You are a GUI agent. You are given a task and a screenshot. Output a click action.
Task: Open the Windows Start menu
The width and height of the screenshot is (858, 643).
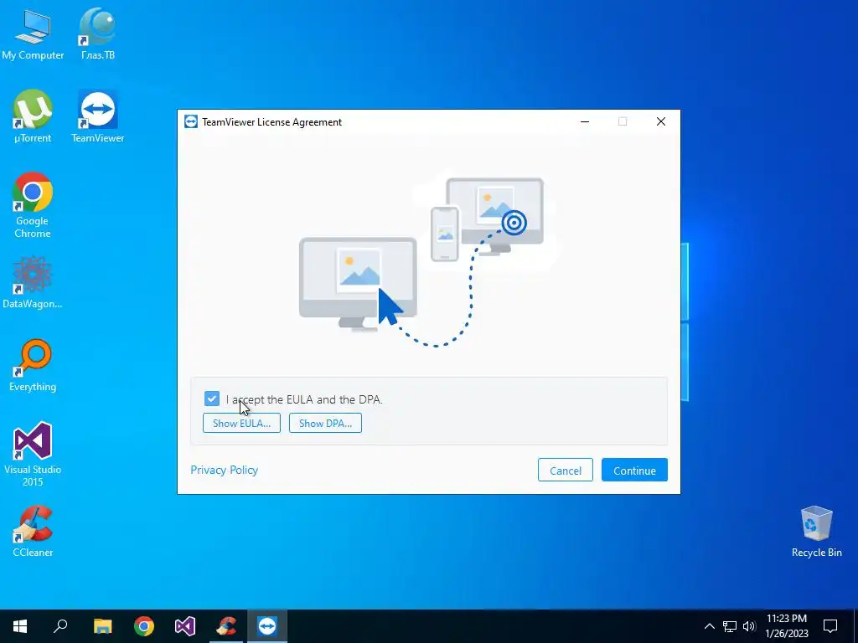click(x=20, y=626)
